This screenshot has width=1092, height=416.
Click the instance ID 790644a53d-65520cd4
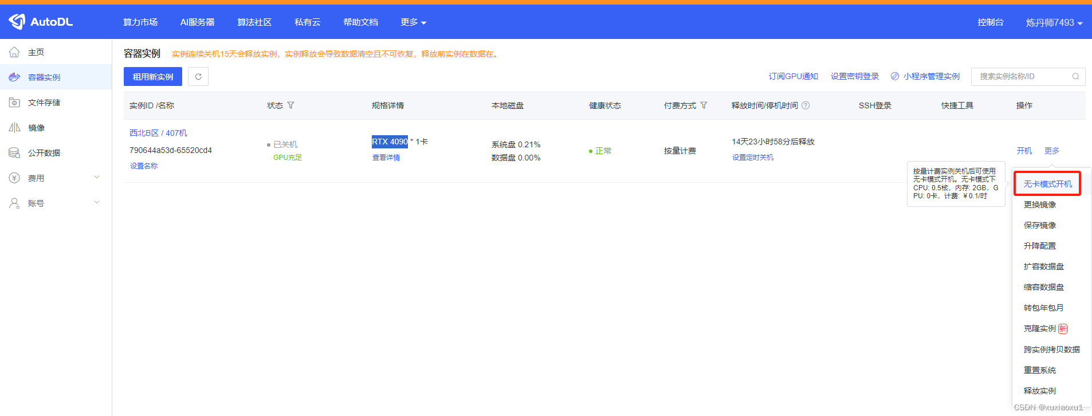tap(171, 150)
